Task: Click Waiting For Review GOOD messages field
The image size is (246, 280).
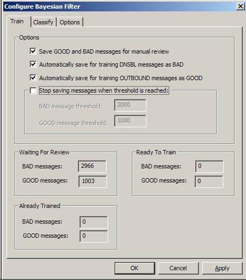Action: 92,181
